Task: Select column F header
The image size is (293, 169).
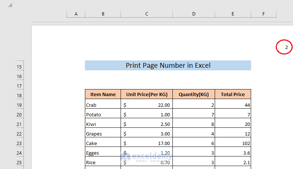Action: click(264, 14)
